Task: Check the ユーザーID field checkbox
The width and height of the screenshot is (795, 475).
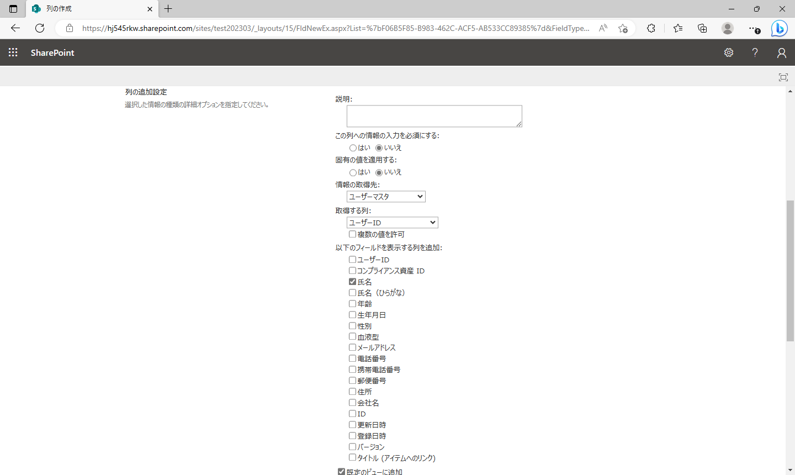Action: pyautogui.click(x=352, y=260)
